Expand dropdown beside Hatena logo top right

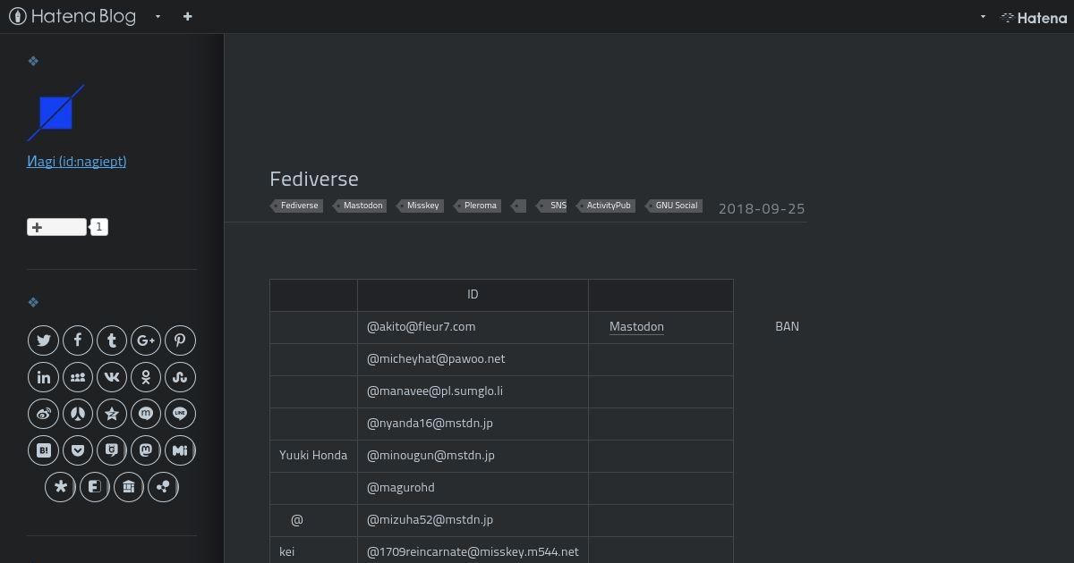[x=983, y=16]
